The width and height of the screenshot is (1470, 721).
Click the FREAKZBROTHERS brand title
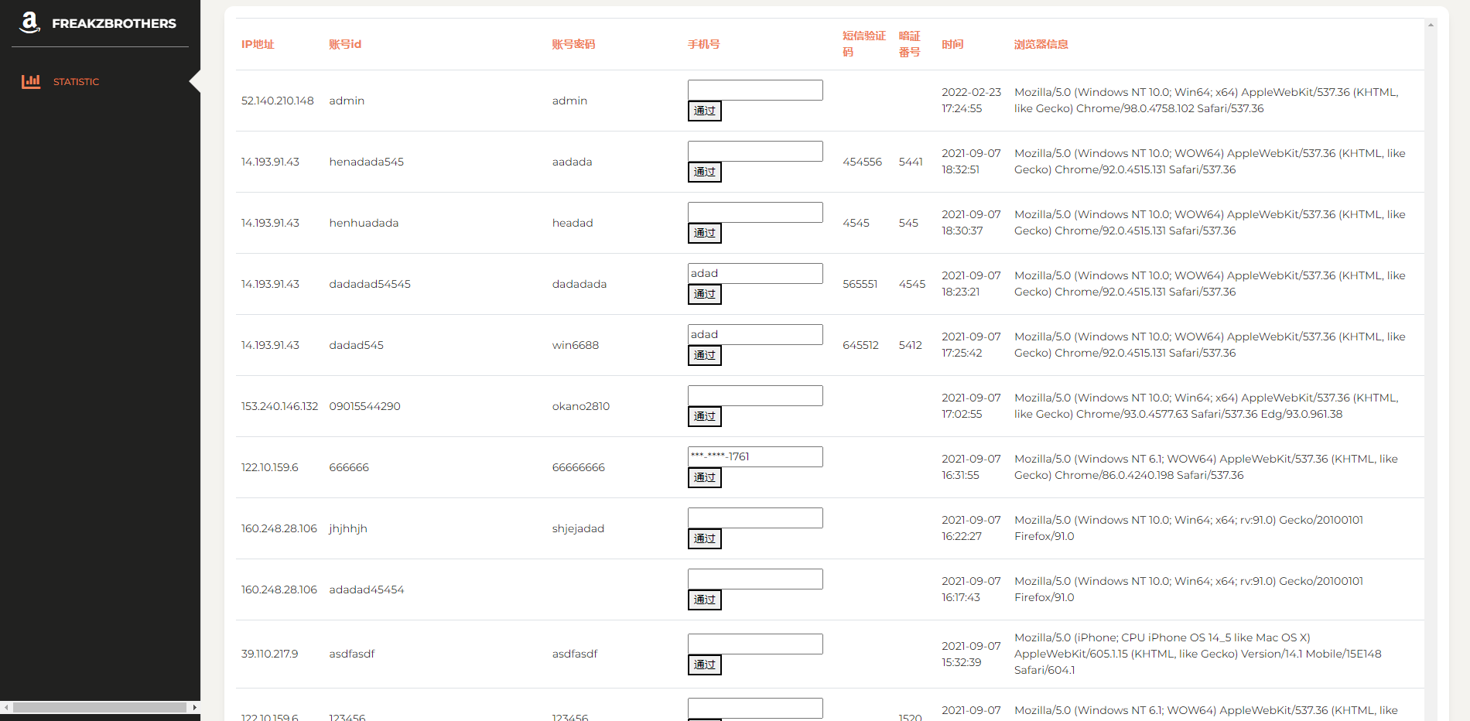(x=114, y=24)
